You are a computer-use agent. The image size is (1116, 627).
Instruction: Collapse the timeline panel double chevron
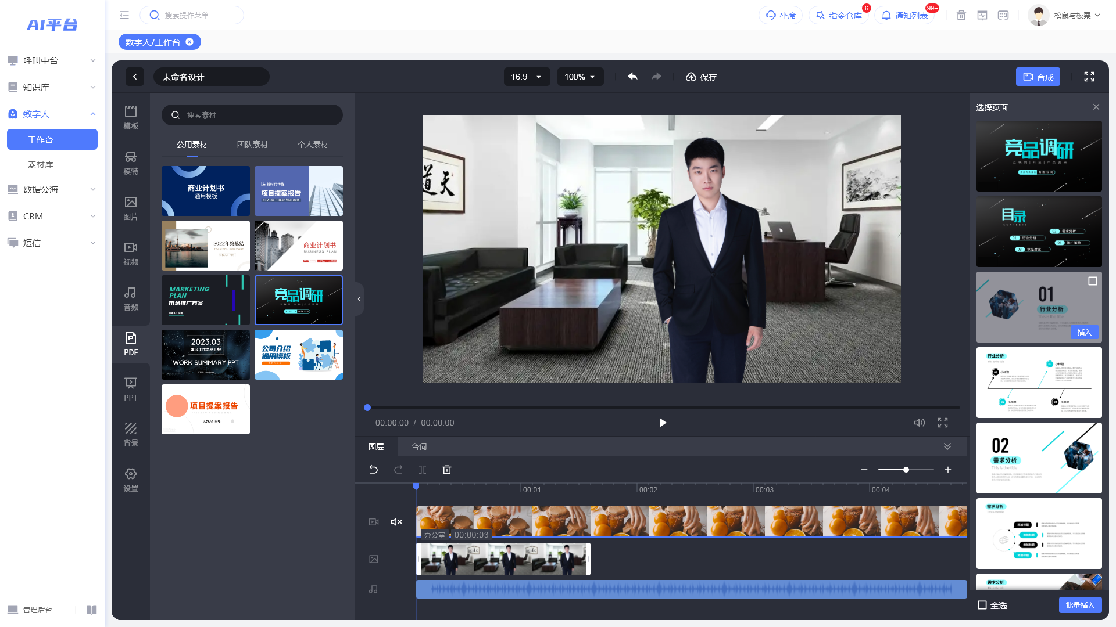point(947,446)
